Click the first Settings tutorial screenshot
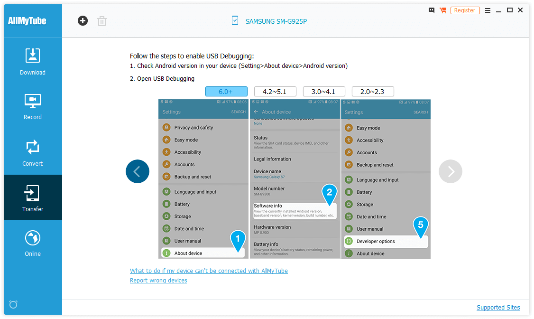 click(203, 179)
